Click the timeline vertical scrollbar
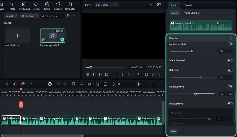Viewport: 237px width, 137px height. click(163, 112)
